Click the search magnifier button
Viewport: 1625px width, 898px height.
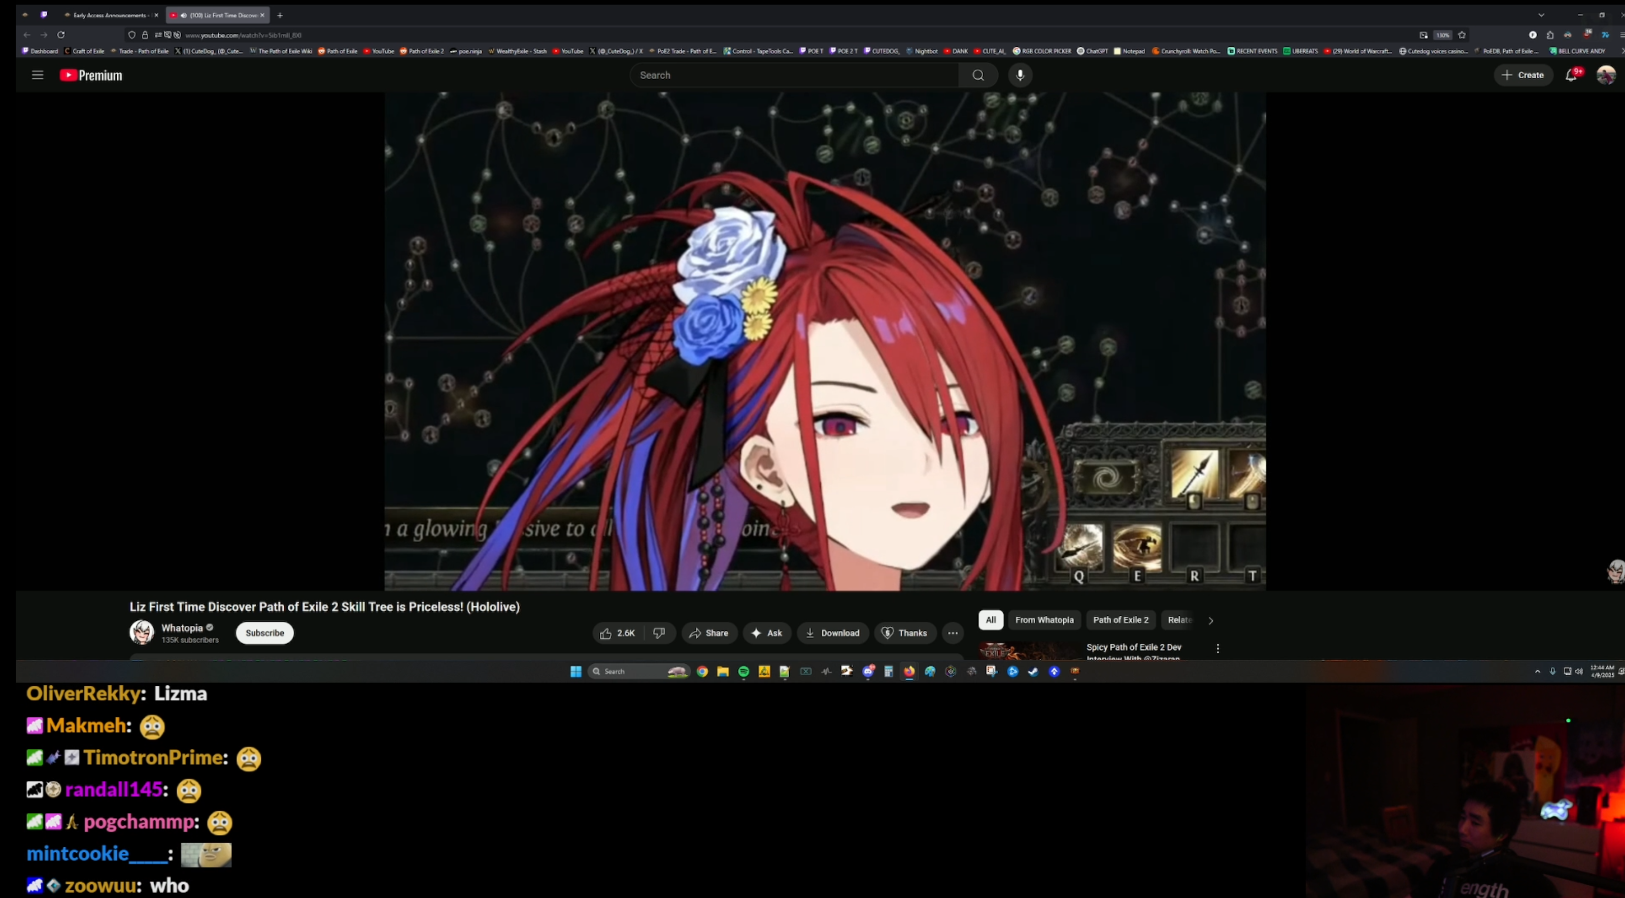[x=978, y=75]
